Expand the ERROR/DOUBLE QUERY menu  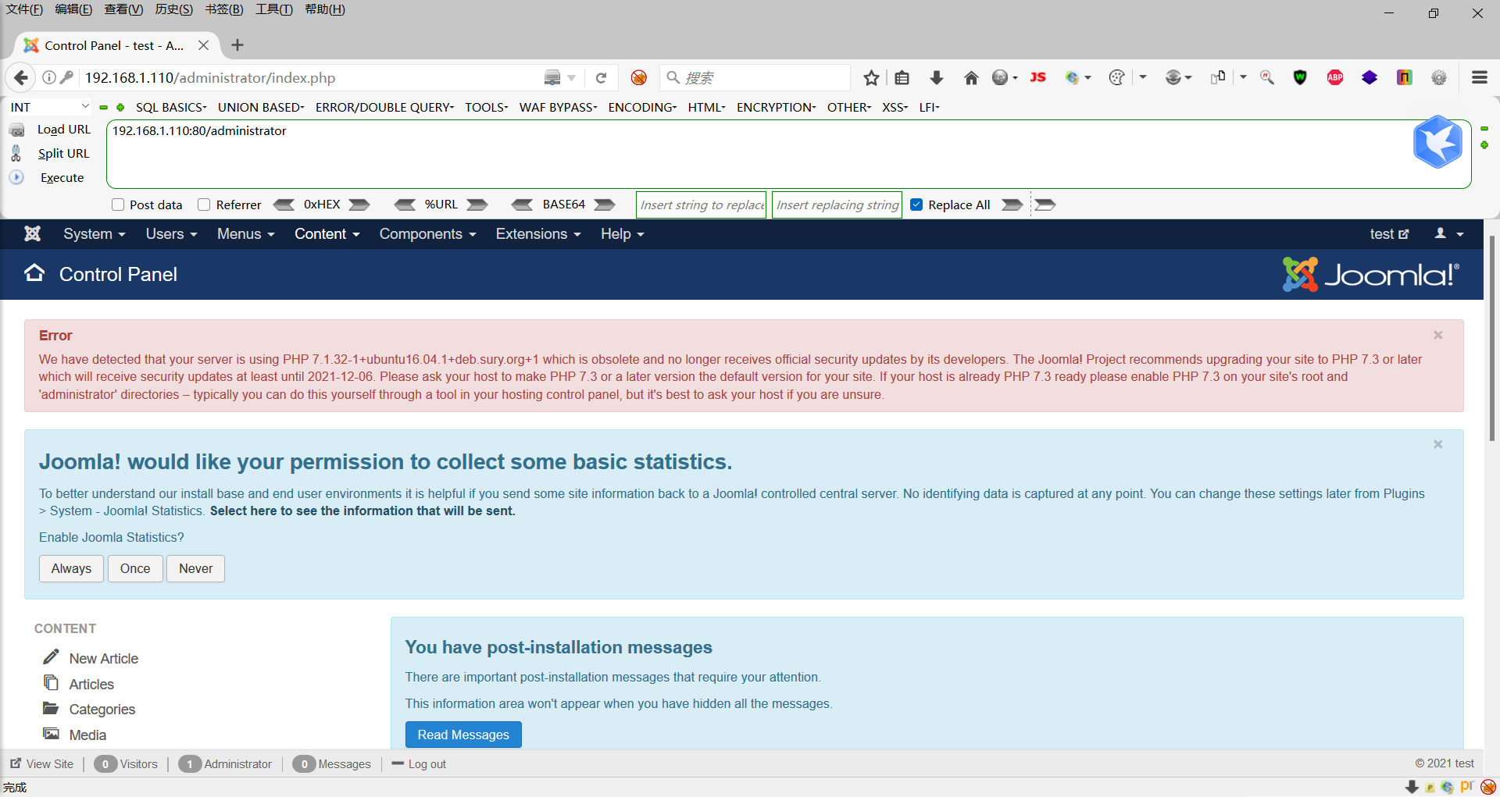click(x=384, y=107)
